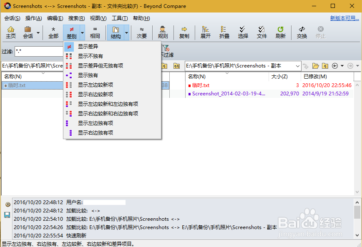Toggle the 相同 same-items button
The width and height of the screenshot is (362, 247).
tap(95, 32)
